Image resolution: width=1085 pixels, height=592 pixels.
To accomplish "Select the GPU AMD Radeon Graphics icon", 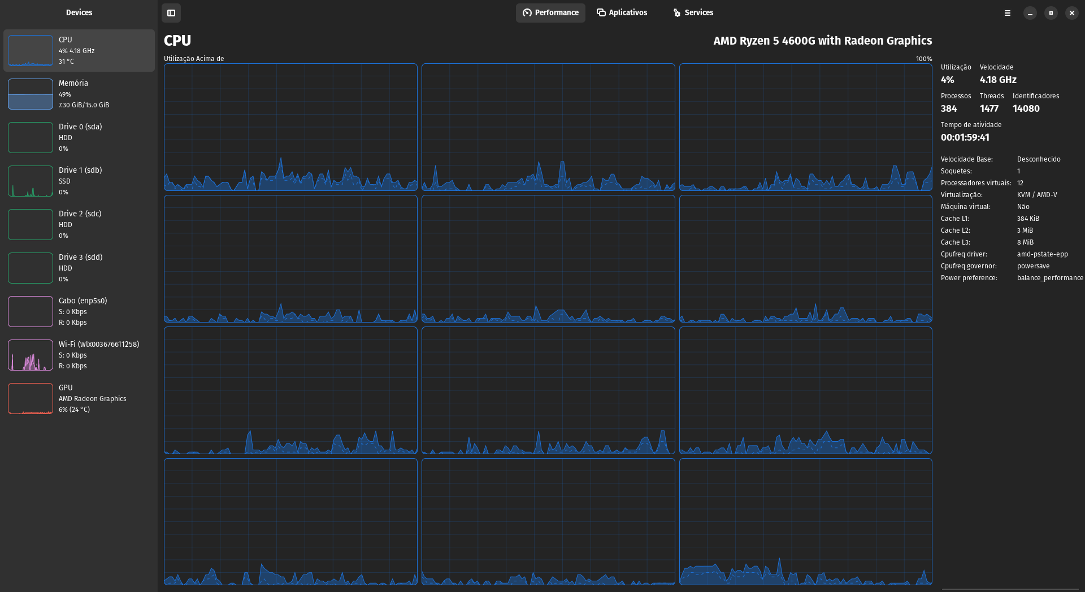I will 31,399.
